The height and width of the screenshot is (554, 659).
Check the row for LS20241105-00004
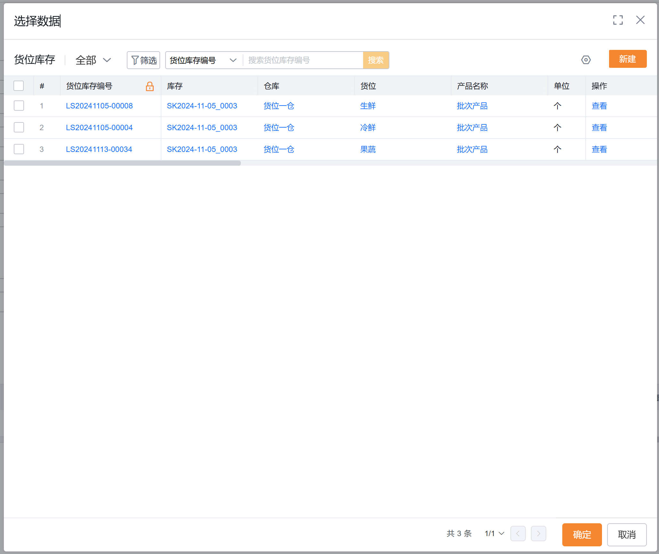pos(19,128)
